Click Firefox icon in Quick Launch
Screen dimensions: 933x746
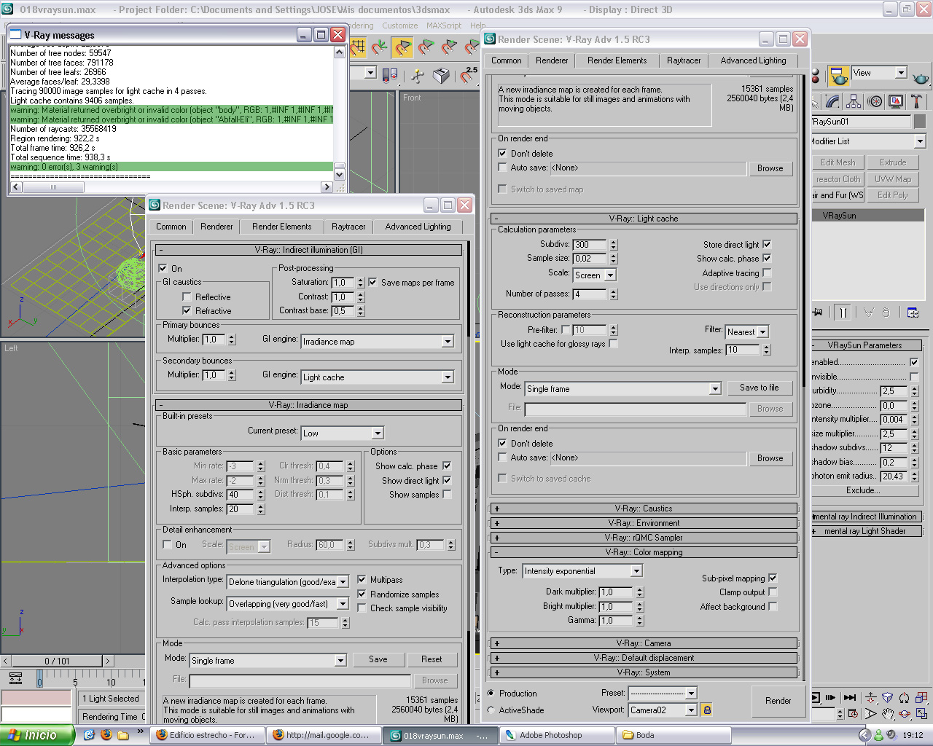(x=106, y=735)
